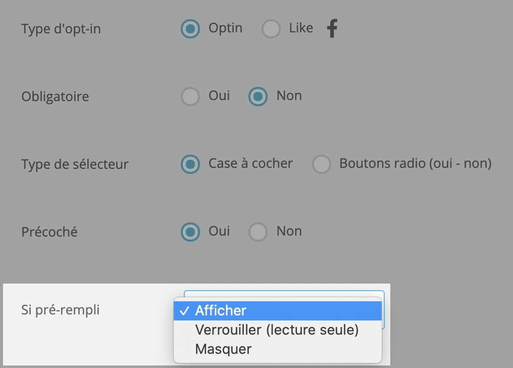Choose Afficher in the dropdown list
The image size is (513, 368).
click(278, 311)
